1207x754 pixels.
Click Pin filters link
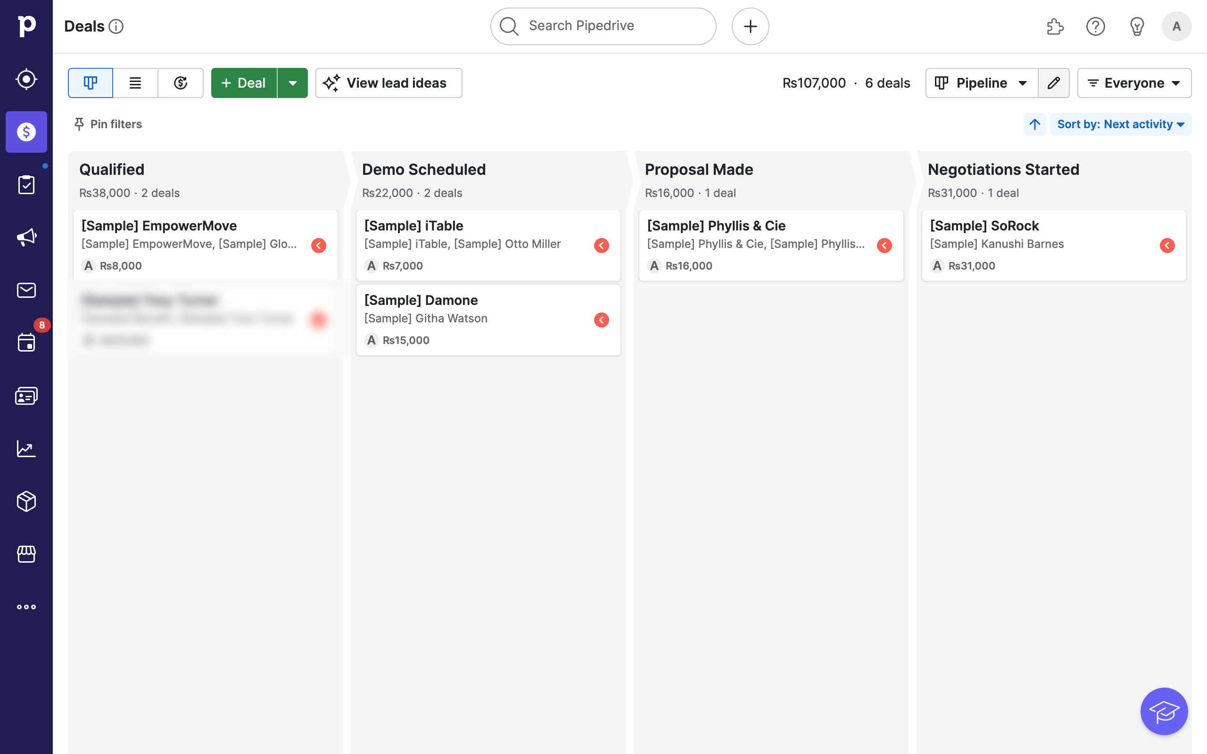(x=107, y=124)
